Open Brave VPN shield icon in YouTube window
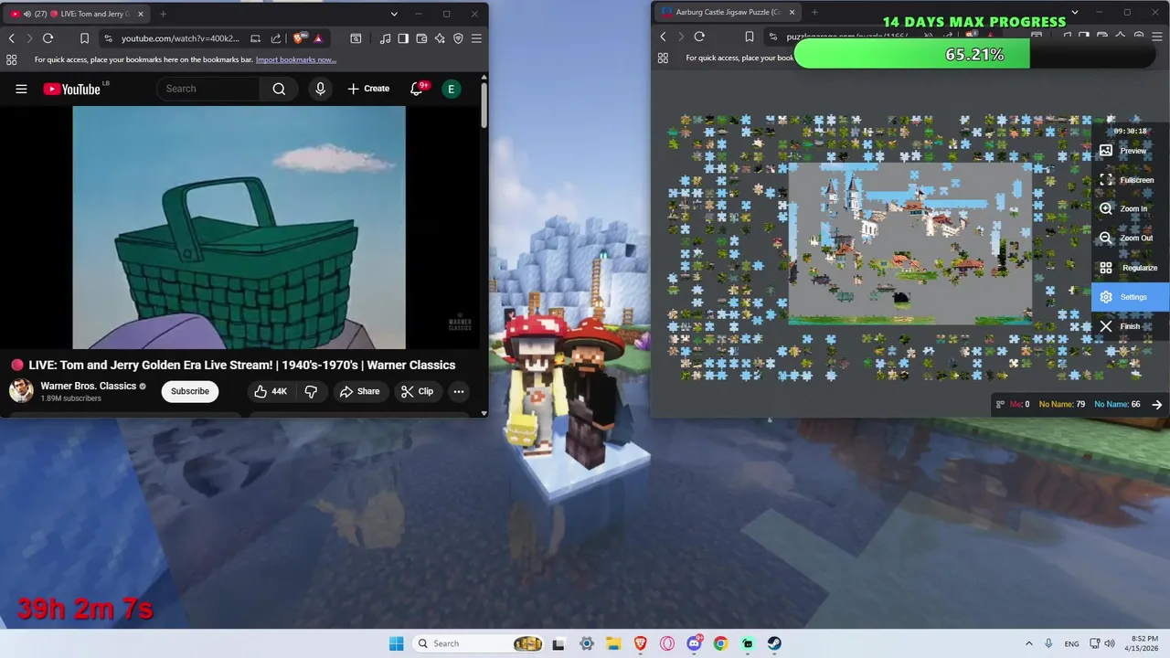 (458, 38)
